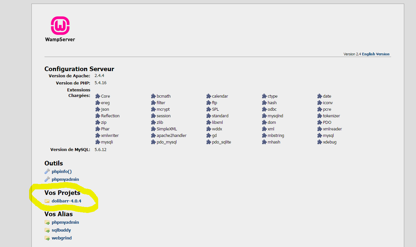Click the Configuration Serveur heading

pos(79,69)
